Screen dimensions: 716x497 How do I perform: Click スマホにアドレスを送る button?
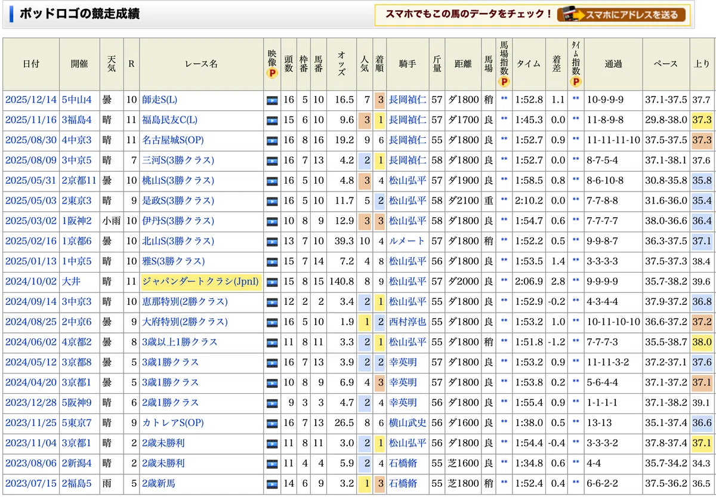(x=621, y=15)
